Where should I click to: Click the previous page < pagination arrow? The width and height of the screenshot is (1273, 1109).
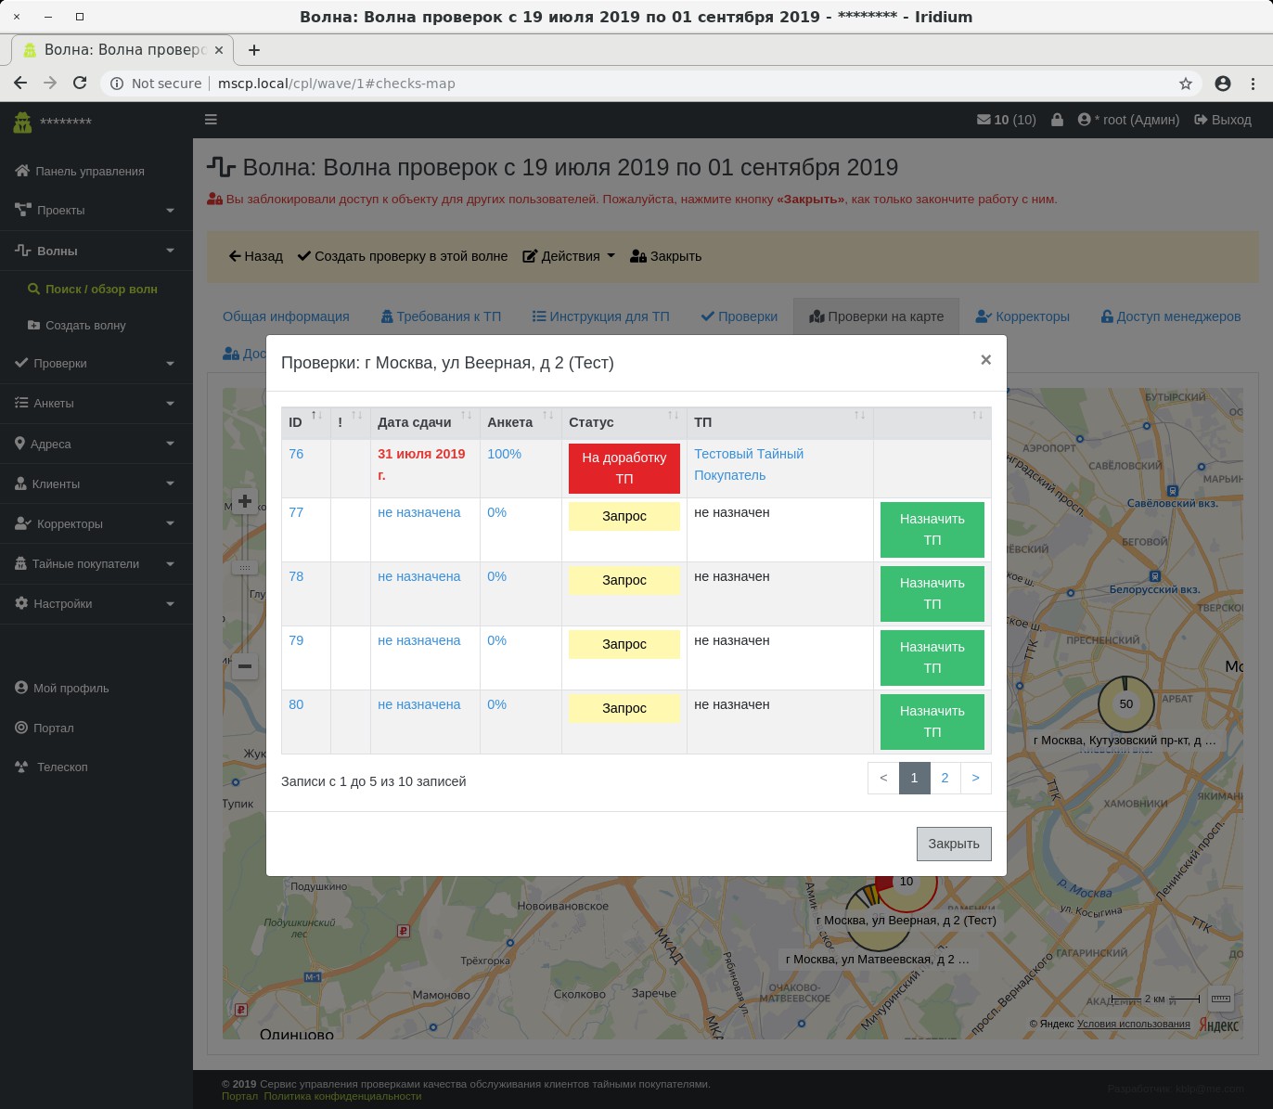click(x=883, y=778)
